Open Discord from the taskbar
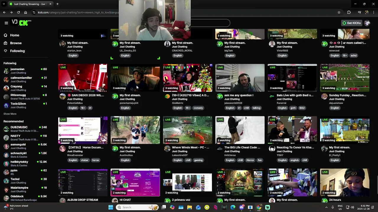 coord(242,207)
